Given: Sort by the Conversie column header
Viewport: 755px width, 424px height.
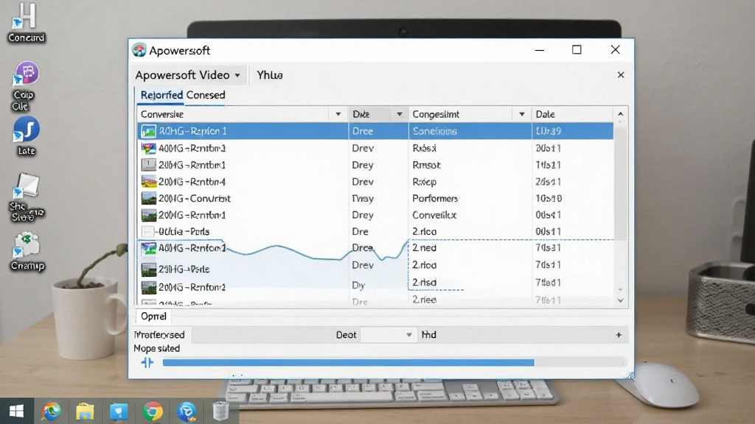Looking at the screenshot, I should pyautogui.click(x=161, y=114).
